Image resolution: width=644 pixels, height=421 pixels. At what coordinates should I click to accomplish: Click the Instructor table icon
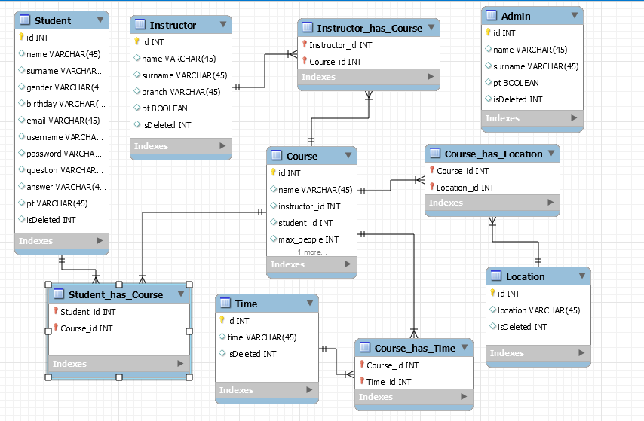pos(140,25)
